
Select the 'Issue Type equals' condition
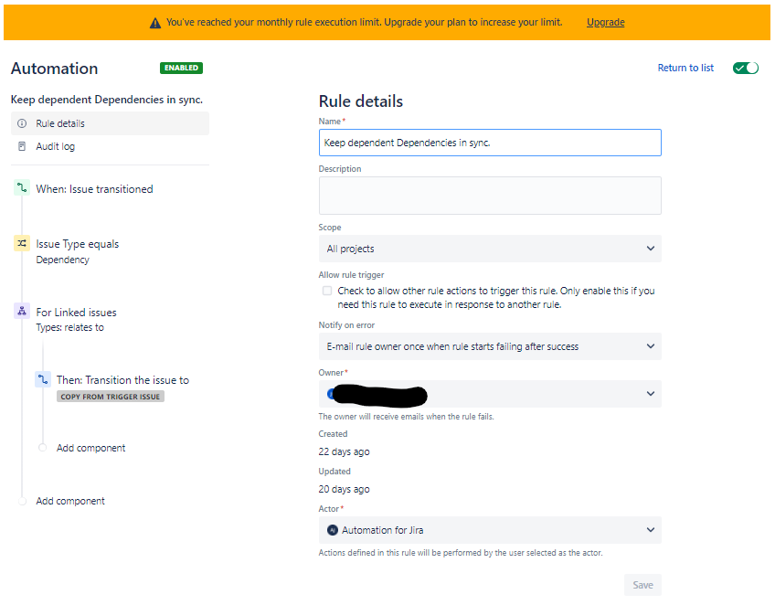[78, 244]
